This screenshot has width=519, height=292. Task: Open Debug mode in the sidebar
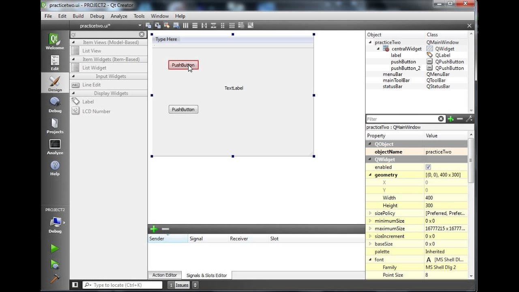(55, 105)
